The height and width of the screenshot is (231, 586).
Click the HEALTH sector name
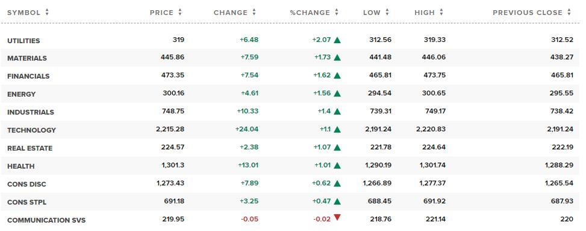point(21,166)
